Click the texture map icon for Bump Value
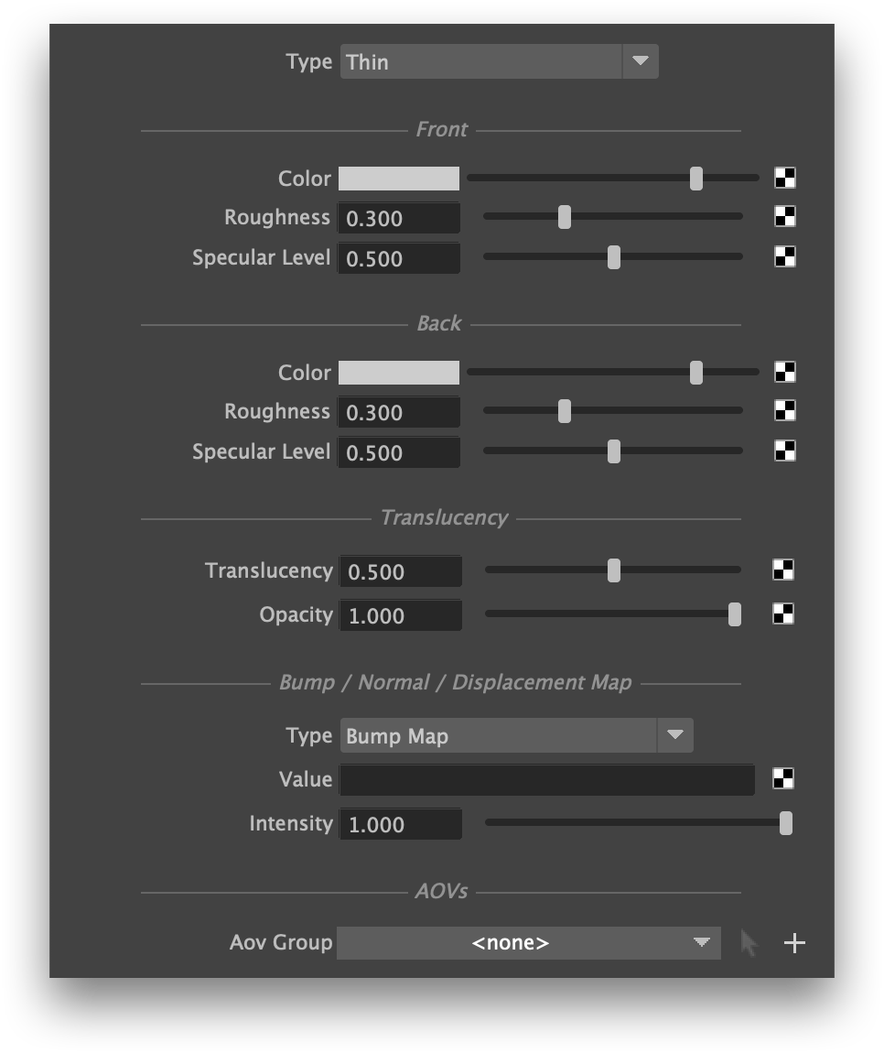Viewport: 884px width, 1053px height. click(782, 778)
